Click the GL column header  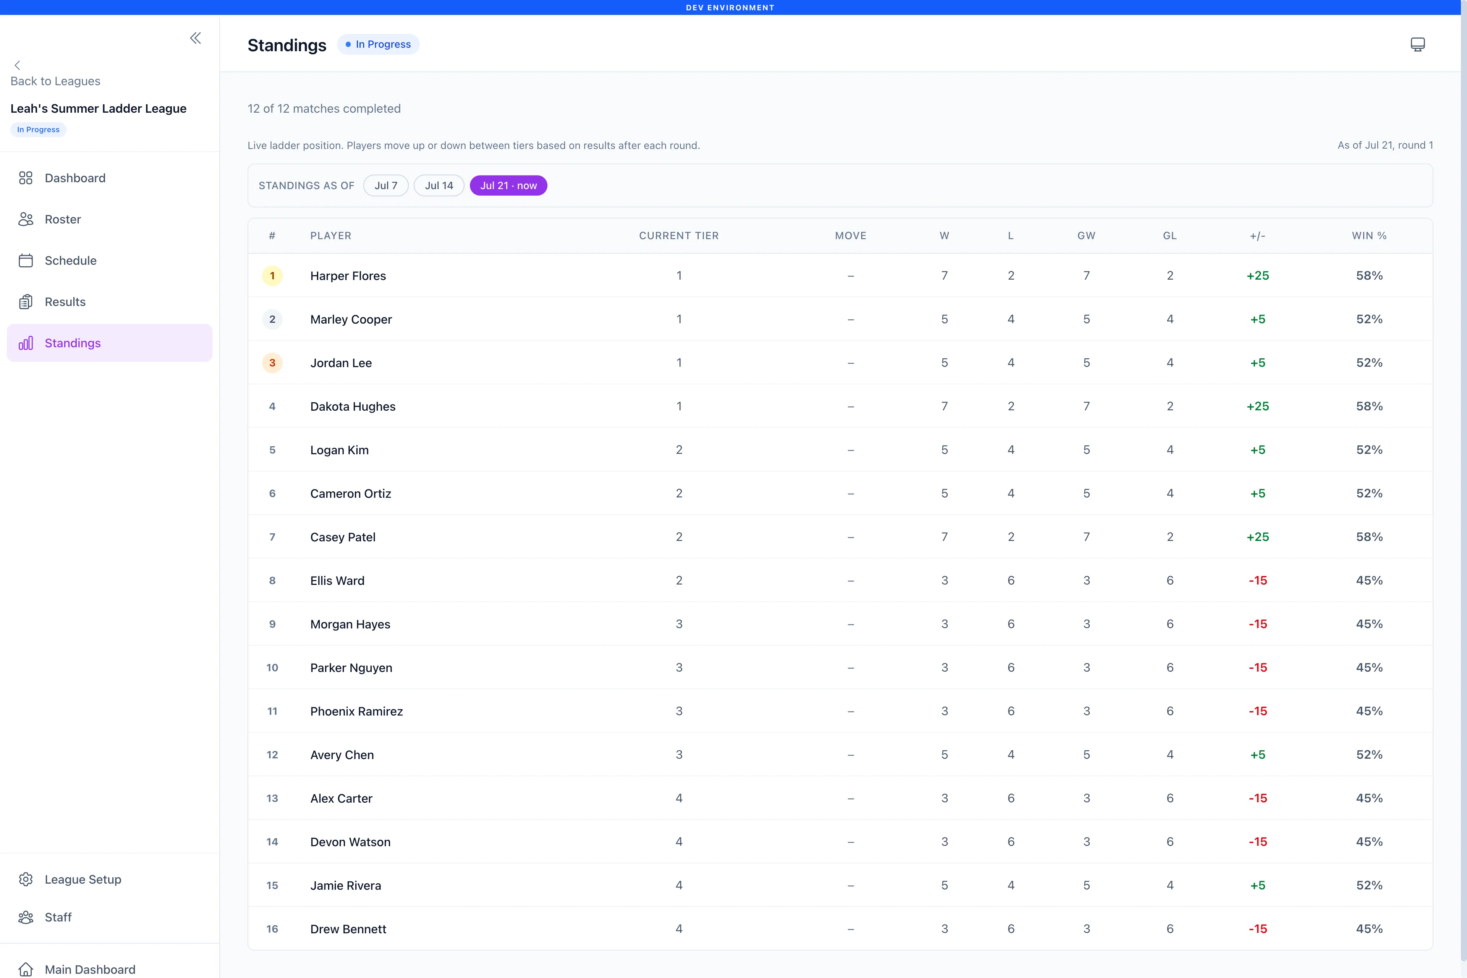1169,236
